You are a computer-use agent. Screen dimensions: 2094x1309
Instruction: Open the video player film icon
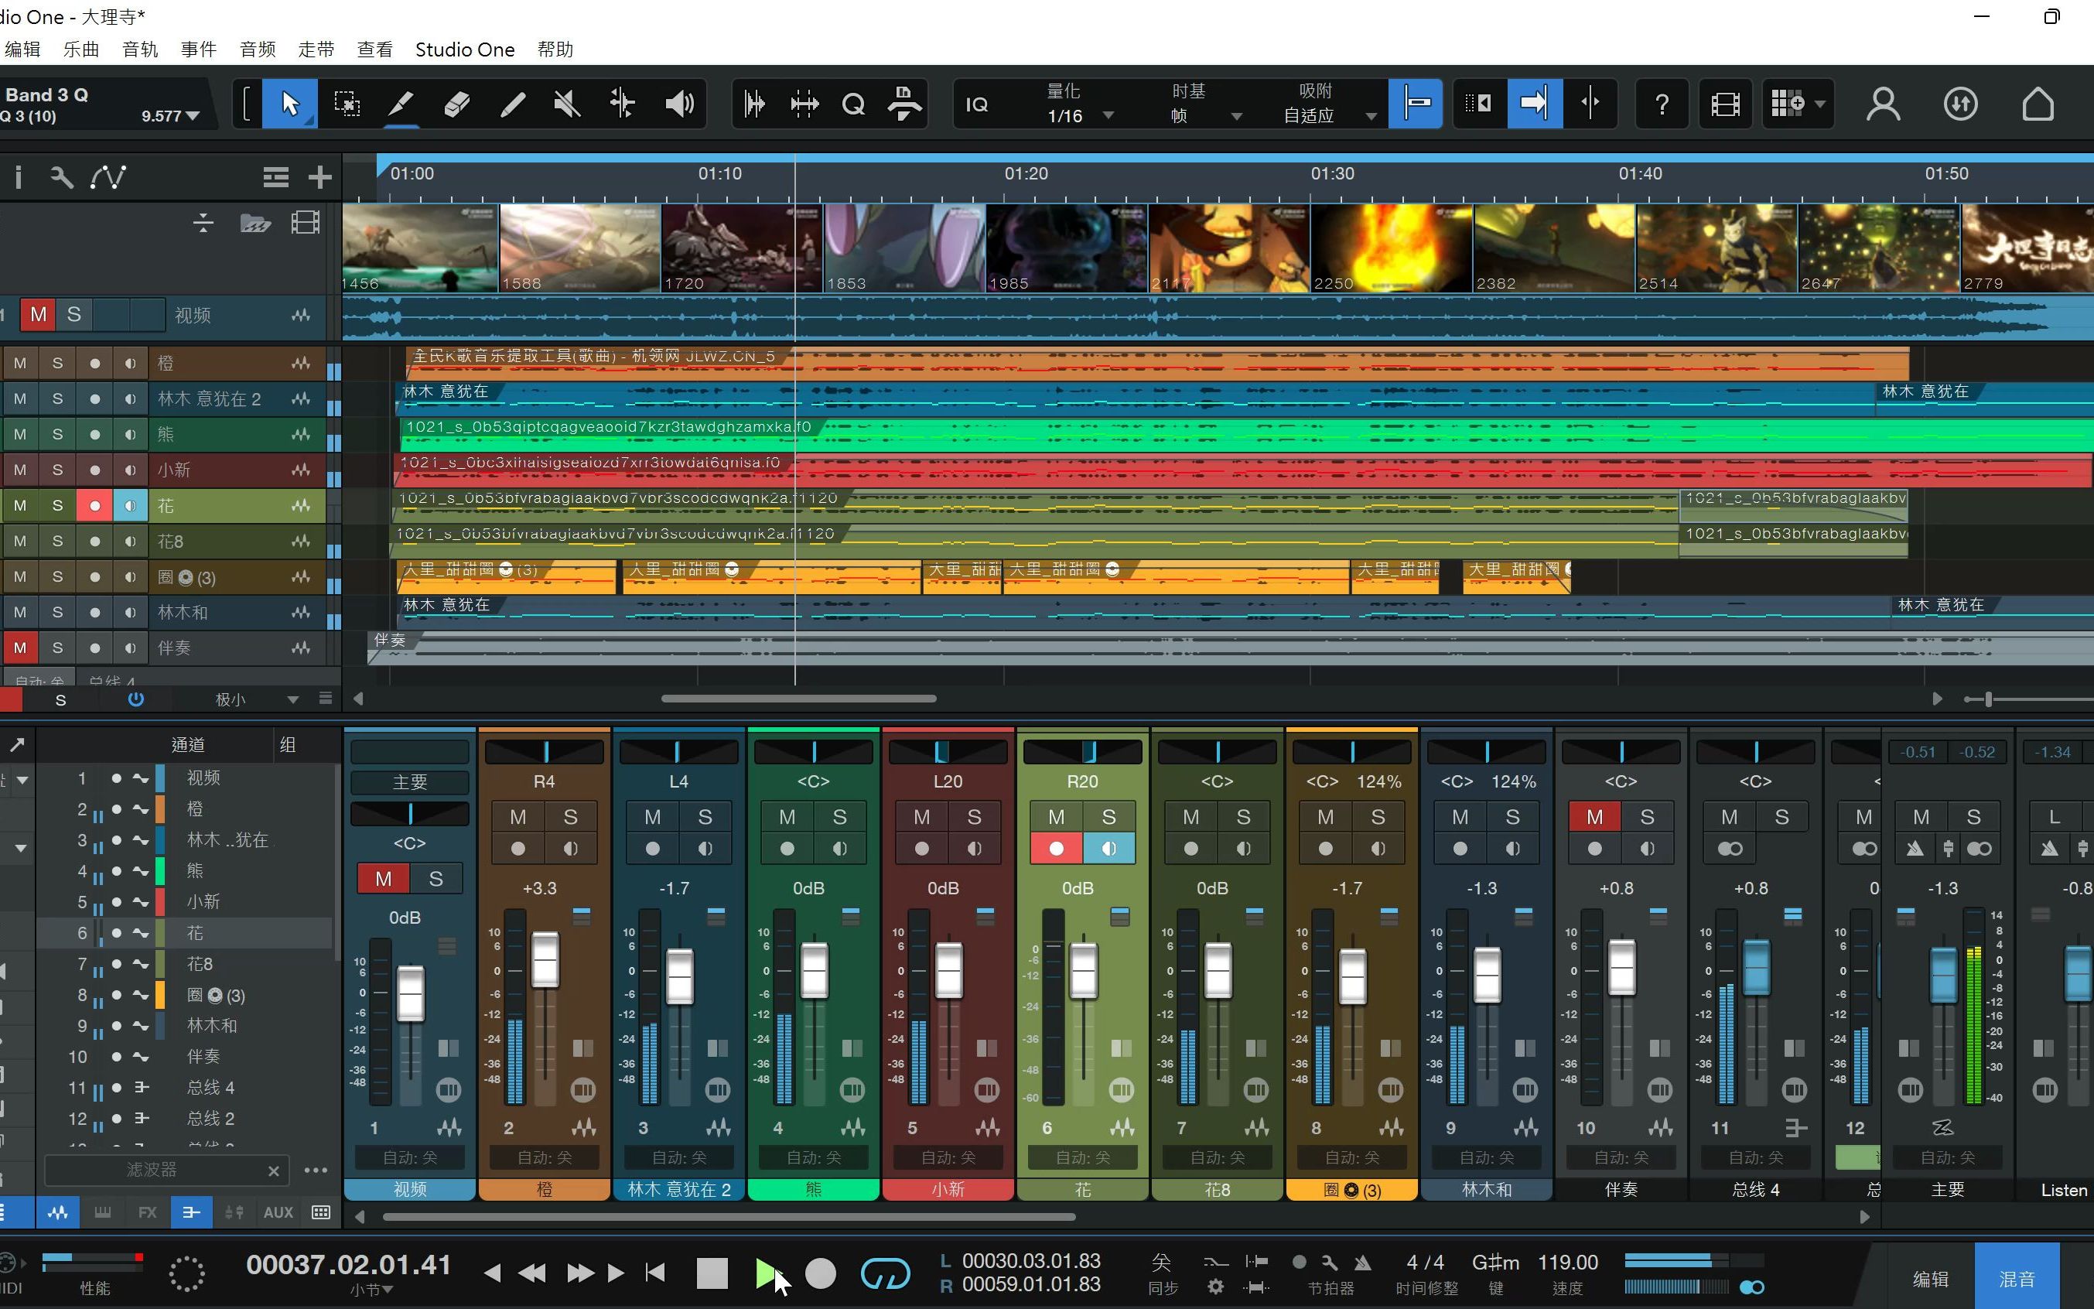1726,104
